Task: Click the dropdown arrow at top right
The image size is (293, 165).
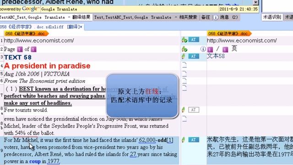Action: 256,2
